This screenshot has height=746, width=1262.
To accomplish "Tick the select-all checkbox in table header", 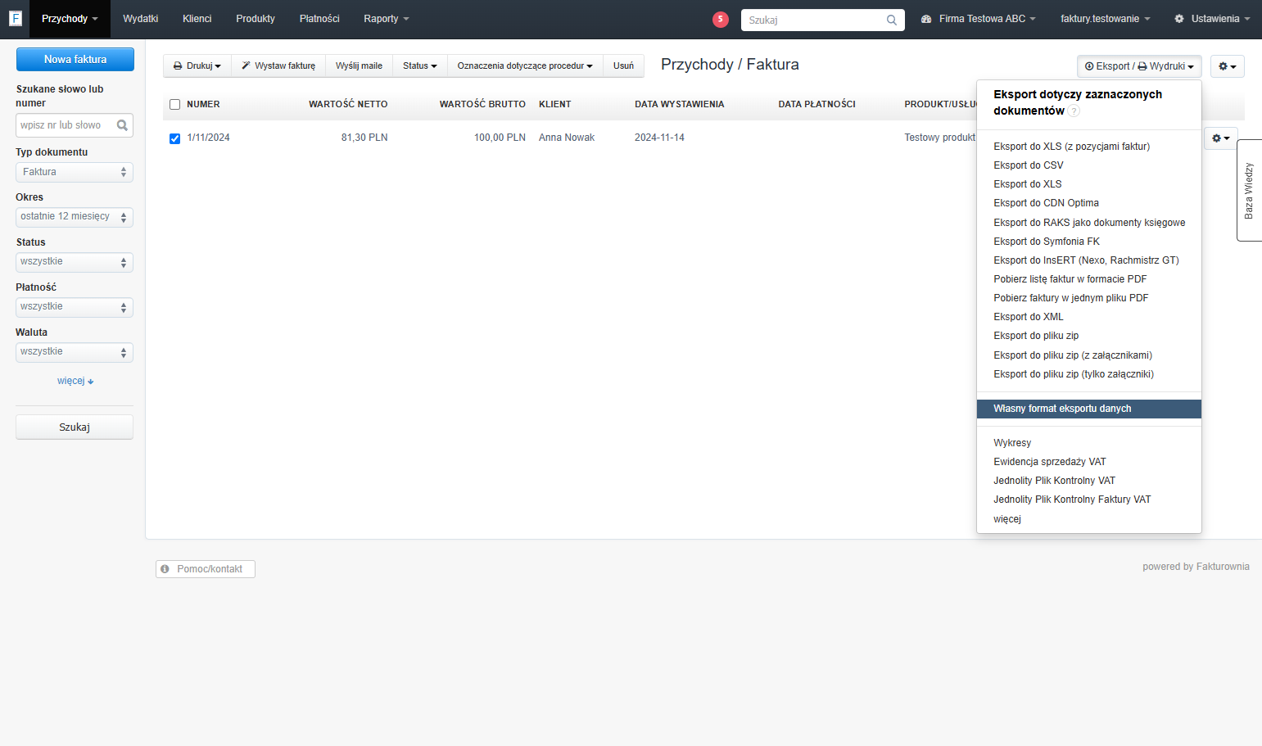I will 174,104.
